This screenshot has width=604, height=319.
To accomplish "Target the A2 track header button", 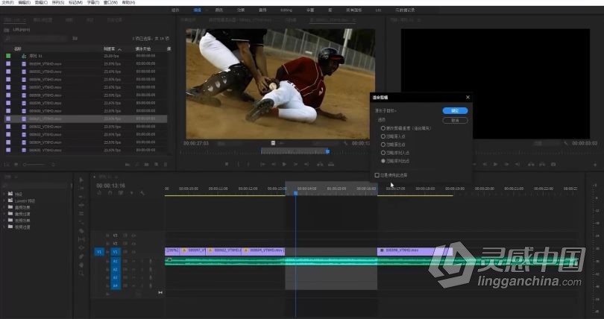I will tap(115, 269).
